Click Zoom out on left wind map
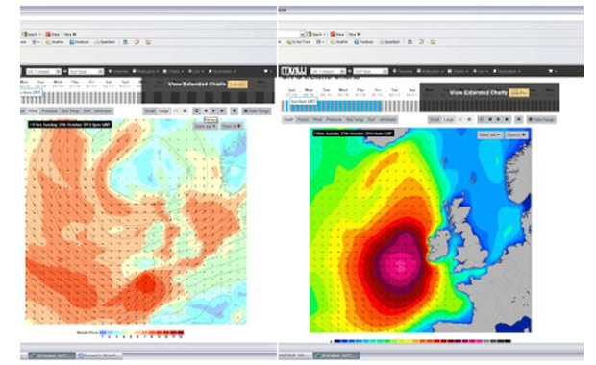This screenshot has height=365, width=596. click(x=206, y=126)
